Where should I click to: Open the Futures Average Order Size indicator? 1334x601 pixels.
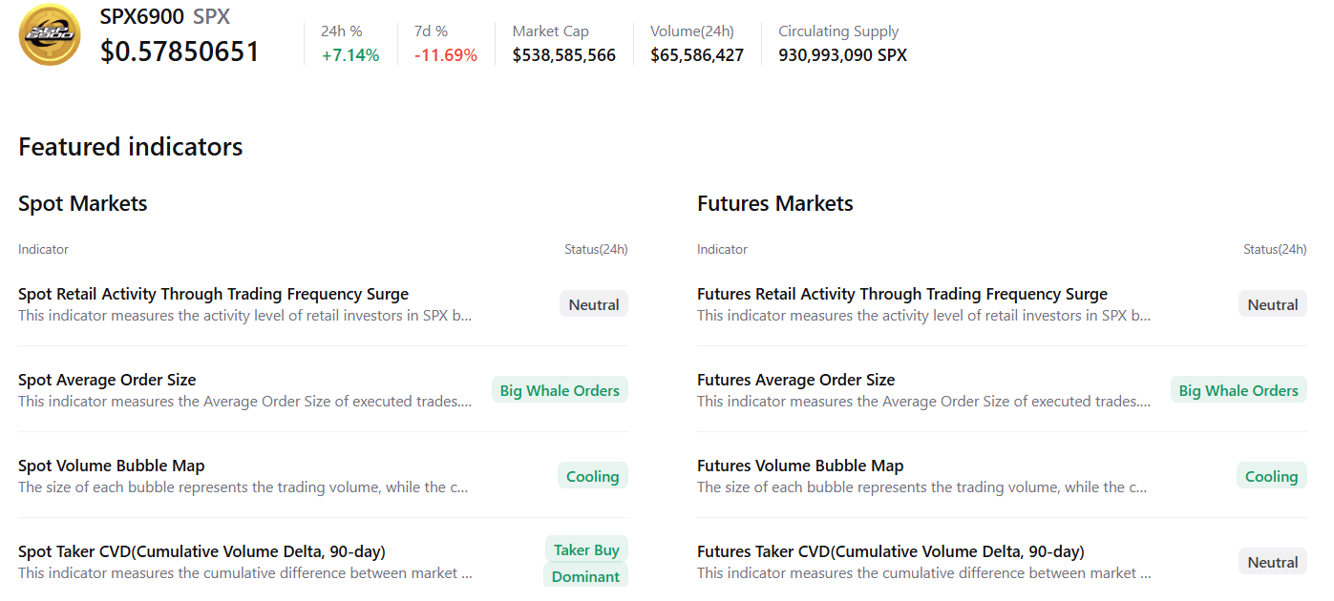coord(795,380)
